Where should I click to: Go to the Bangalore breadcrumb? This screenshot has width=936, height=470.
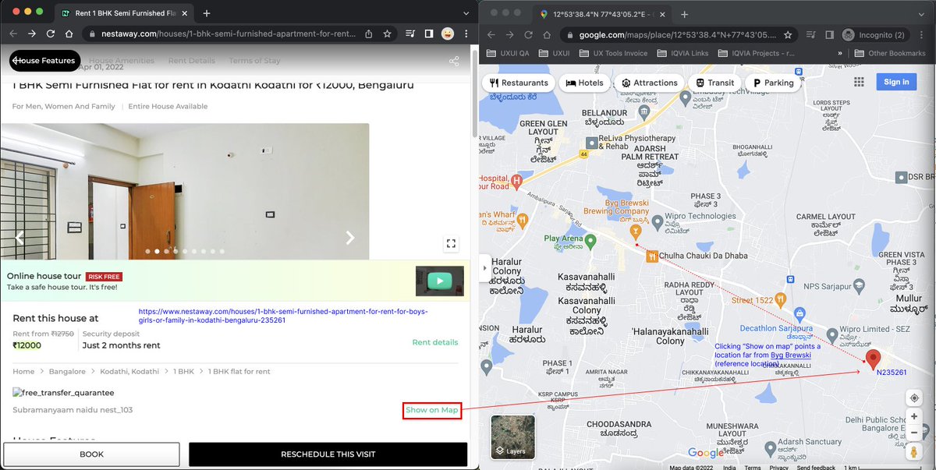point(67,372)
